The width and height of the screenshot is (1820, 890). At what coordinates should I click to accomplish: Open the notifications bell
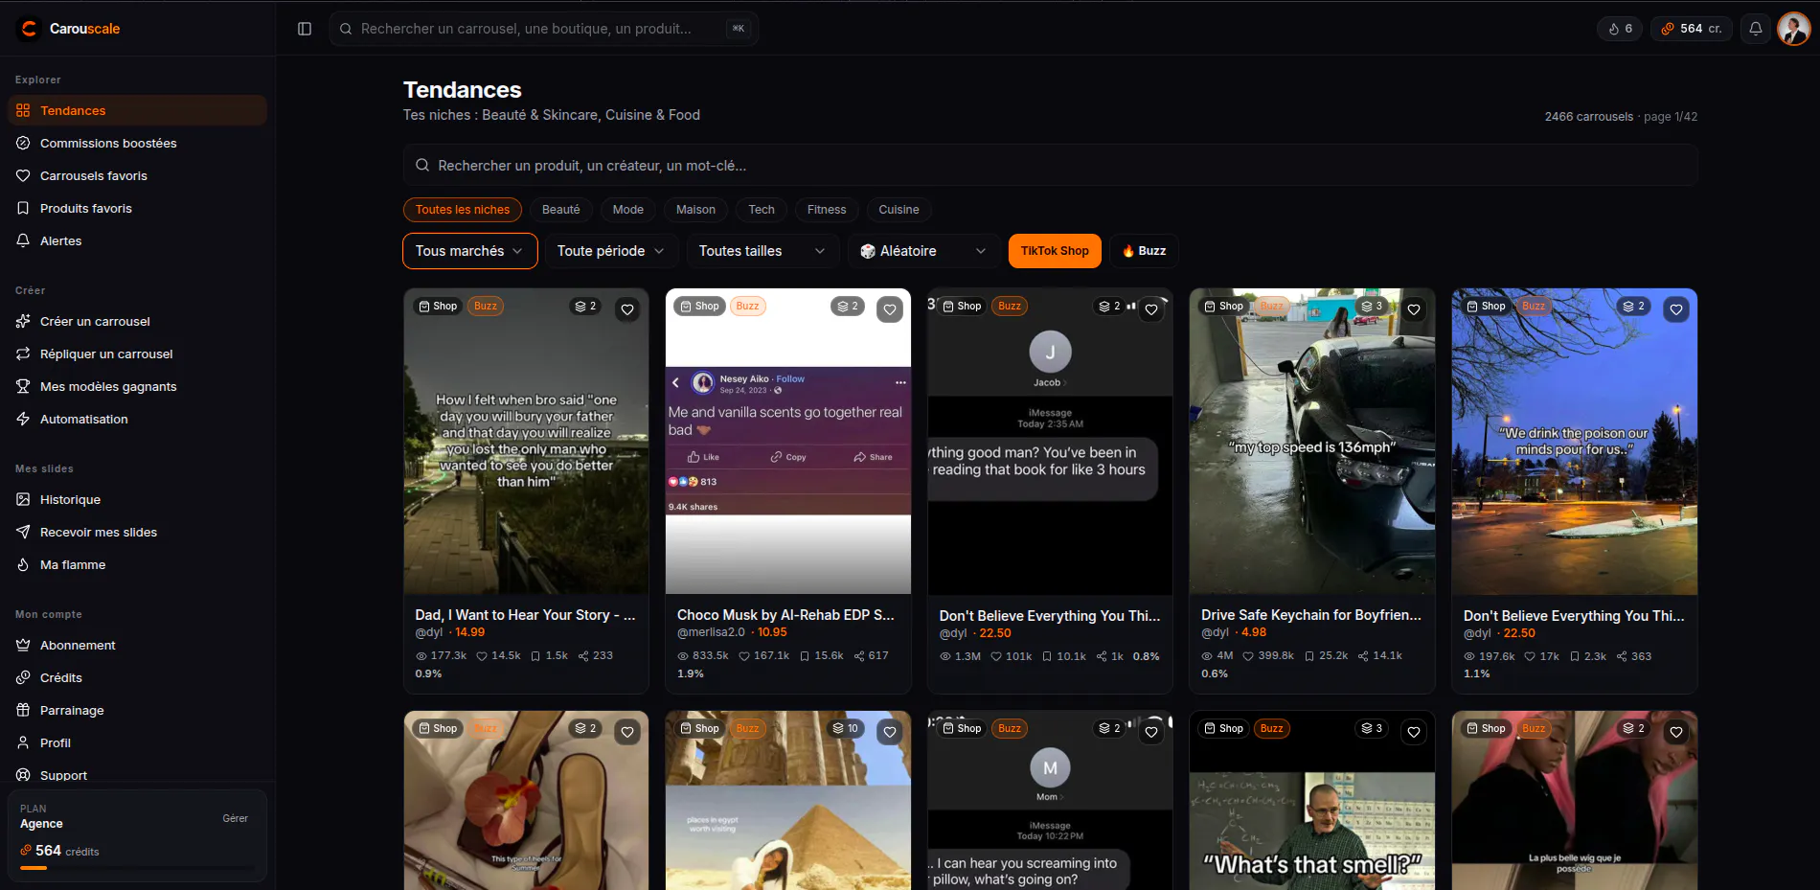coord(1756,29)
